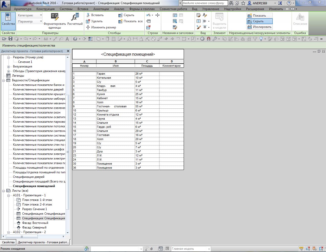Collapse the A101 - Презентация - 1 node
The height and width of the screenshot is (252, 326).
point(8,195)
